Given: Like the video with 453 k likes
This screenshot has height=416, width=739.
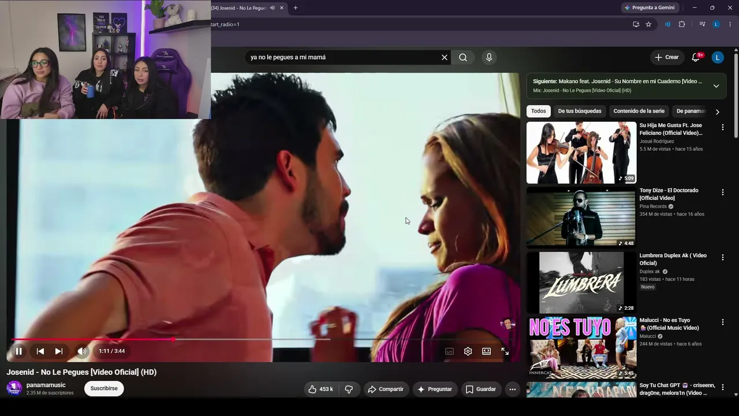Looking at the screenshot, I should tap(321, 389).
